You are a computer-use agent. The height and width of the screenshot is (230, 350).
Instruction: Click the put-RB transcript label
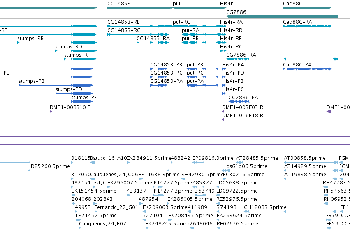pyautogui.click(x=190, y=39)
